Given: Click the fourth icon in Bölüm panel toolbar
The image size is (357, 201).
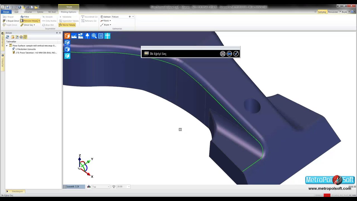Looking at the screenshot, I should (x=21, y=37).
